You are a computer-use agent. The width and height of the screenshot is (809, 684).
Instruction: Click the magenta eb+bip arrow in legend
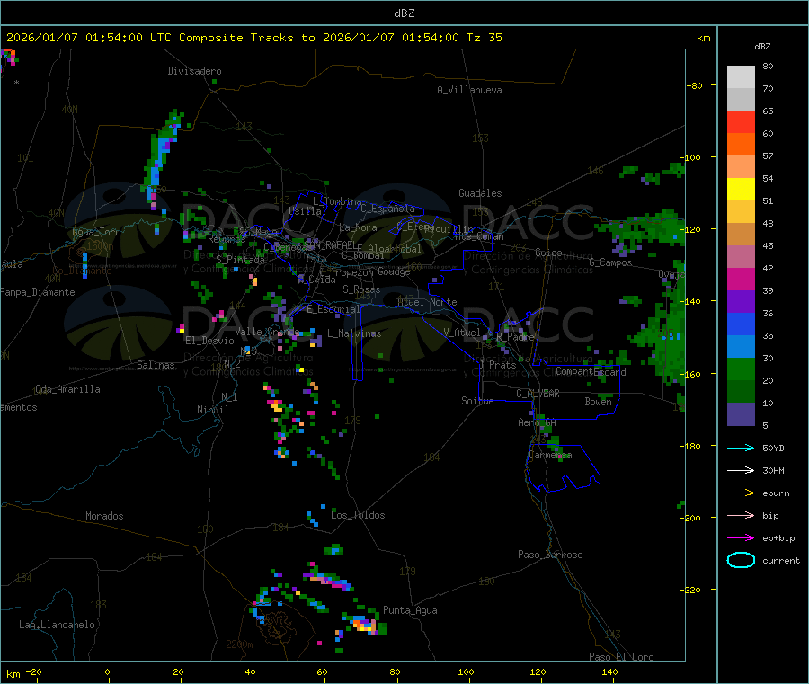click(x=741, y=537)
